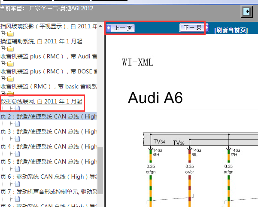The width and height of the screenshot is (258, 207).
Task: Open 页 3：舒适/便捷系统 CAN 总线 item
Action: click(49, 131)
